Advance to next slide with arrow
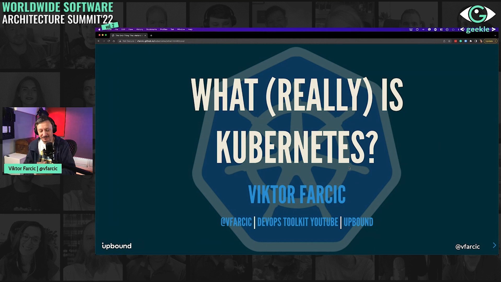Image resolution: width=501 pixels, height=282 pixels. 494,245
